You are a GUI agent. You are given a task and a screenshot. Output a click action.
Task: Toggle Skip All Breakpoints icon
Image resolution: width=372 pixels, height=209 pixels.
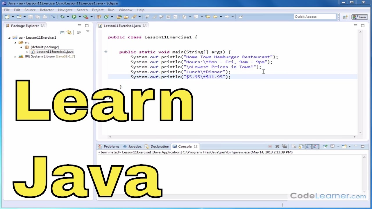click(53, 17)
